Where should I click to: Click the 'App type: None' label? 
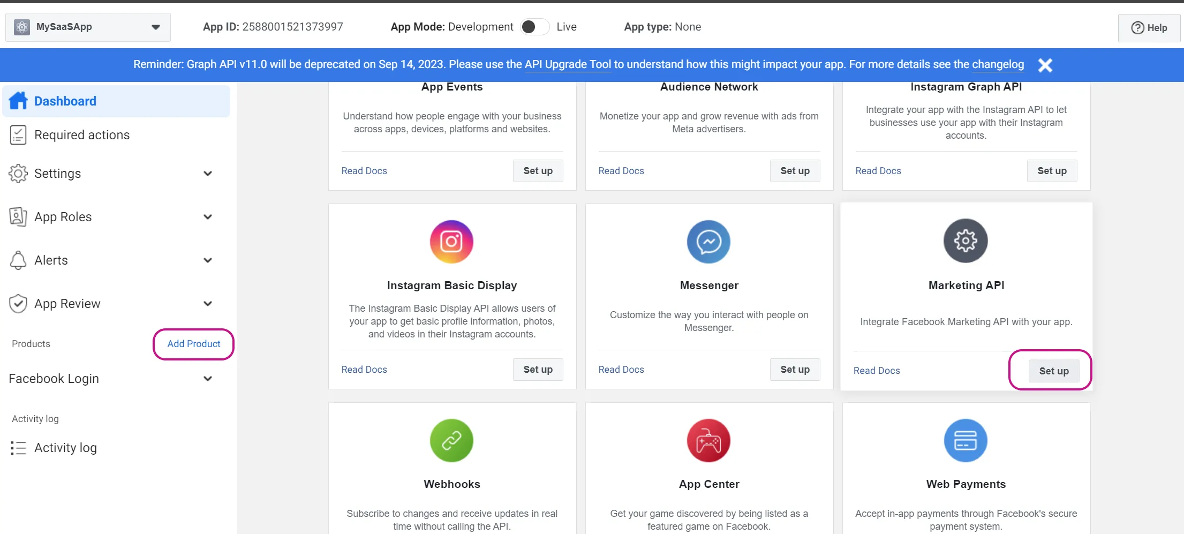(662, 27)
